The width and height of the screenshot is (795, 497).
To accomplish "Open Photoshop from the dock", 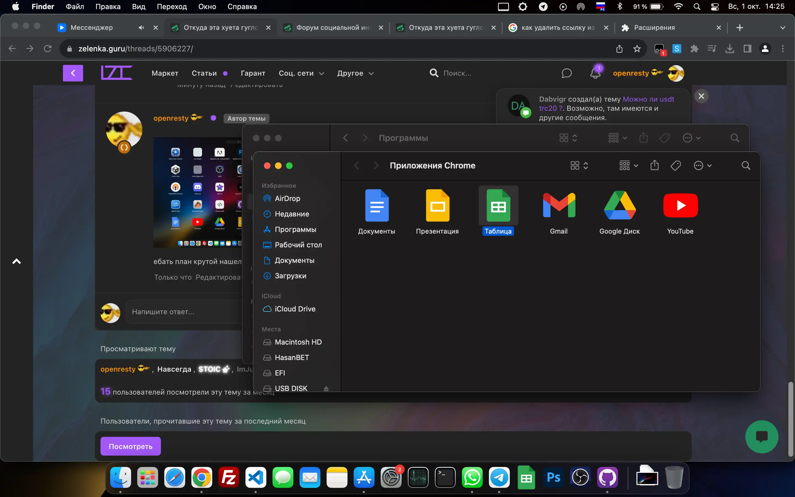I will [553, 477].
